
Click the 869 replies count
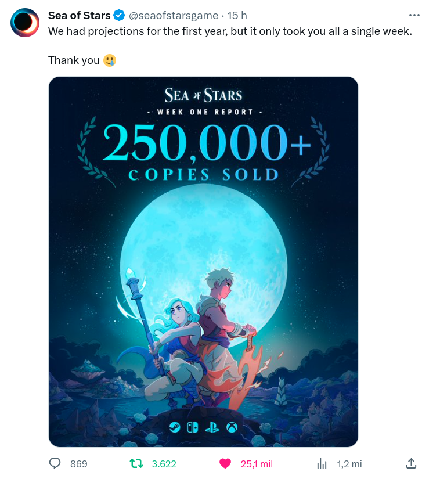[79, 464]
